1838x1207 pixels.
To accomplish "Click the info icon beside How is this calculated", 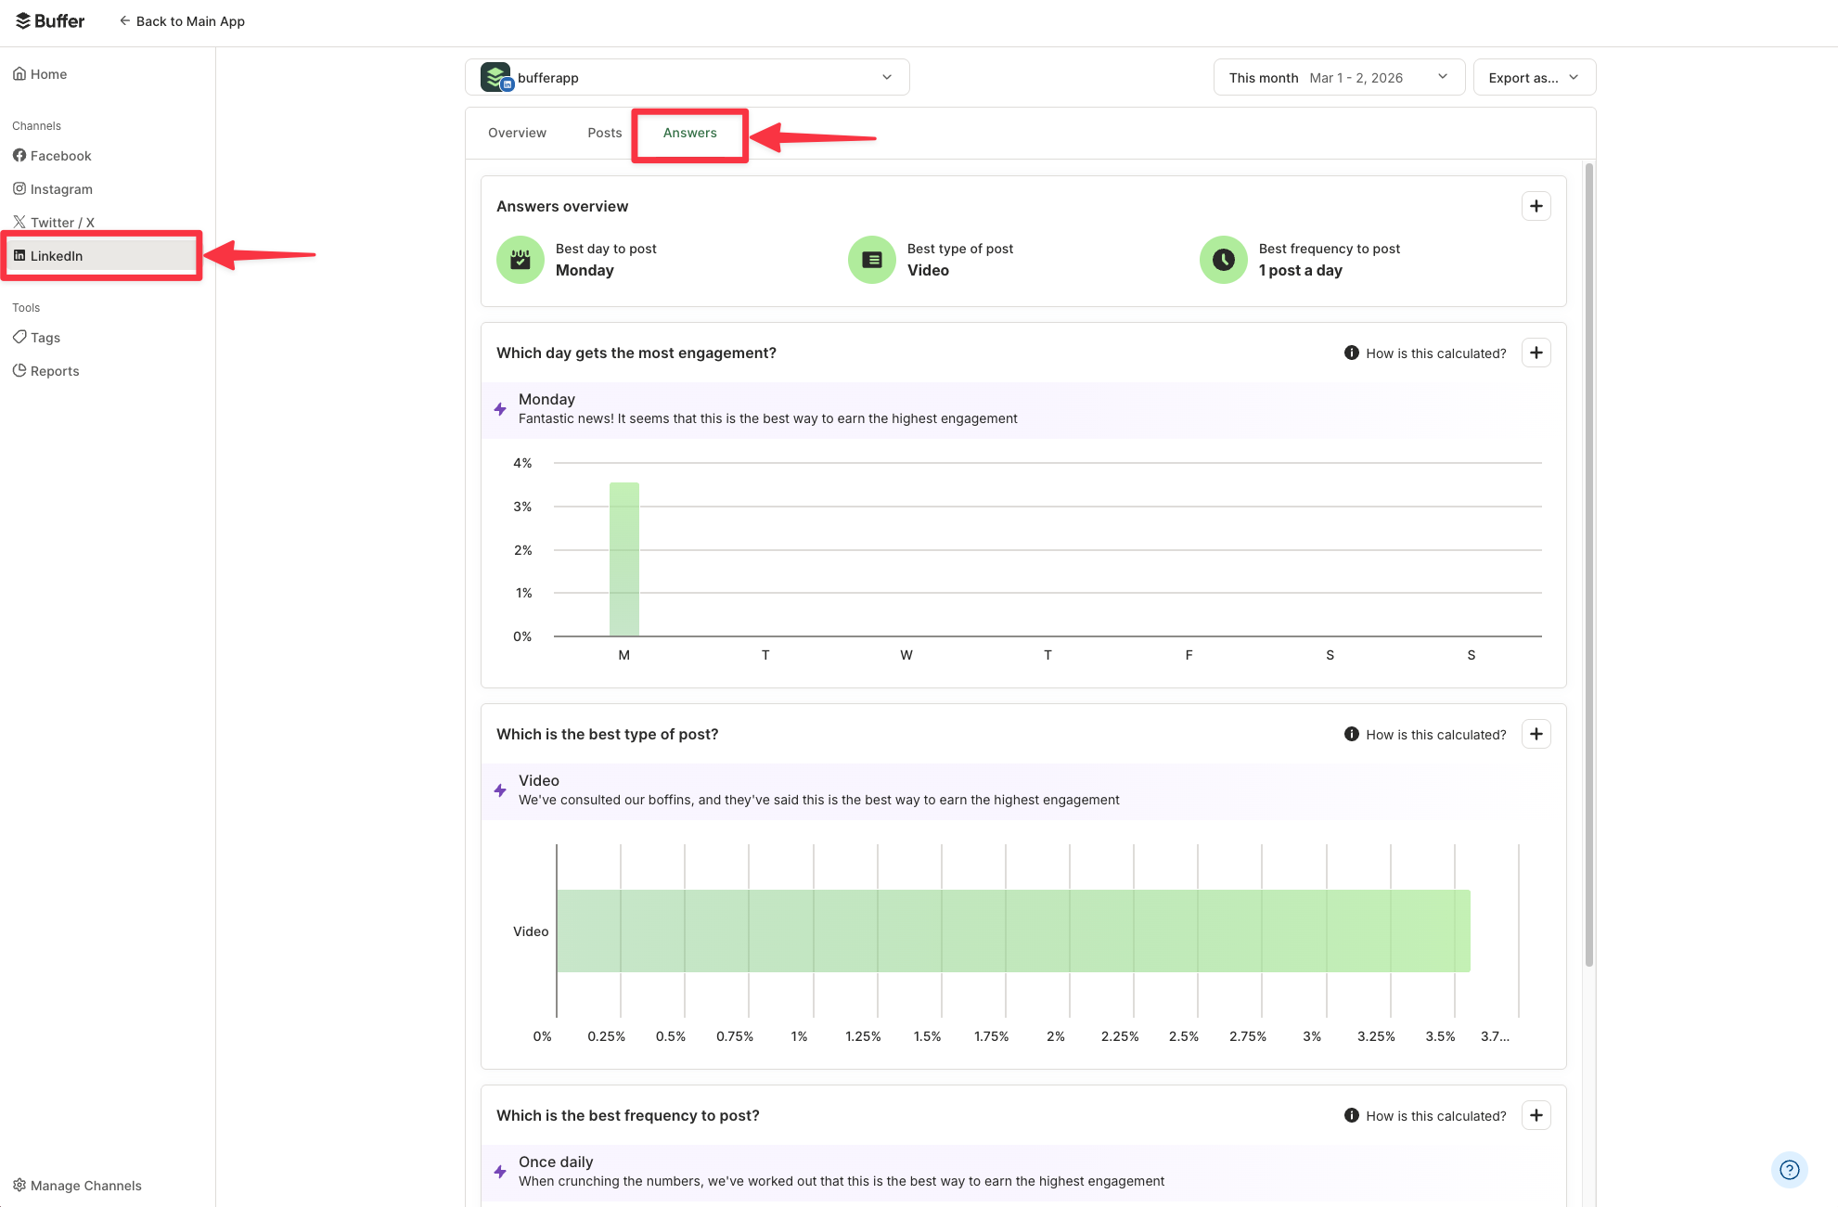I will point(1351,353).
